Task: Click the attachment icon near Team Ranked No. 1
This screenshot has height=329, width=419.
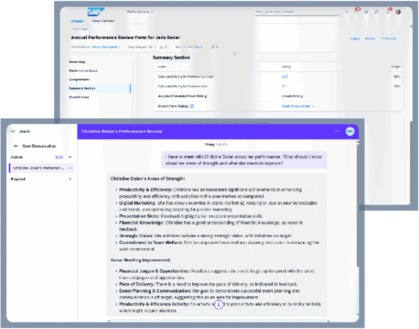Action: pyautogui.click(x=212, y=47)
